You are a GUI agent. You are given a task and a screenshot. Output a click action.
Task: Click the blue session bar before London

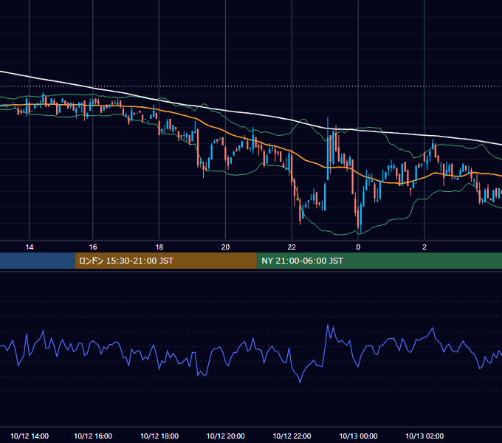coord(38,261)
